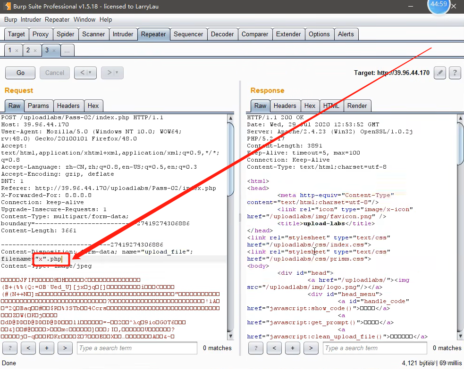This screenshot has width=464, height=369.
Task: Open history forward dropdown arrow
Action: [x=117, y=73]
